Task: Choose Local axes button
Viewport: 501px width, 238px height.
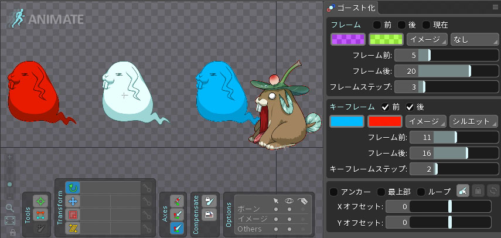Action: [x=177, y=201]
